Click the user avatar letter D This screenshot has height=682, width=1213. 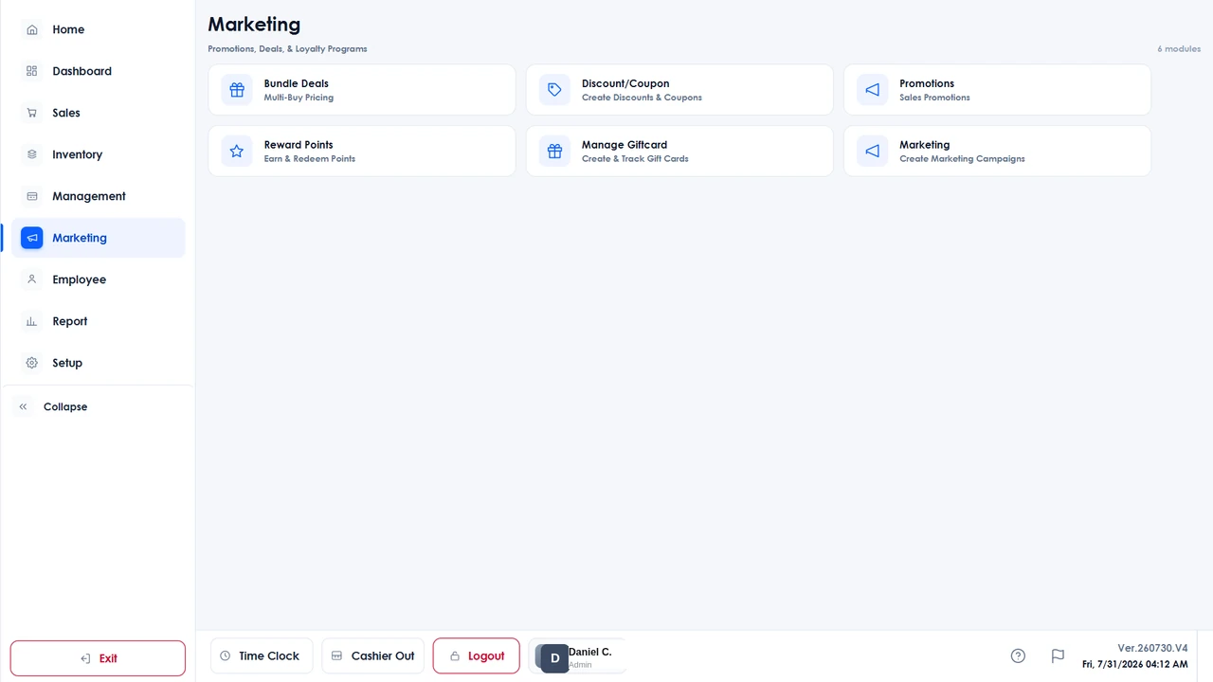[555, 658]
